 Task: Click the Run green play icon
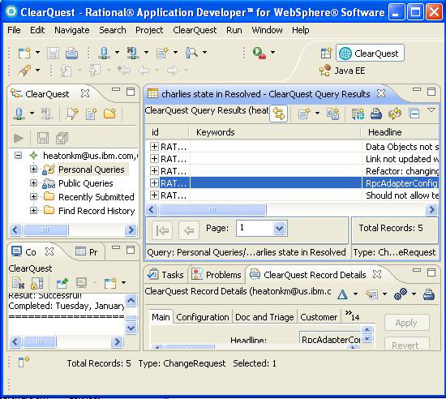point(259,53)
